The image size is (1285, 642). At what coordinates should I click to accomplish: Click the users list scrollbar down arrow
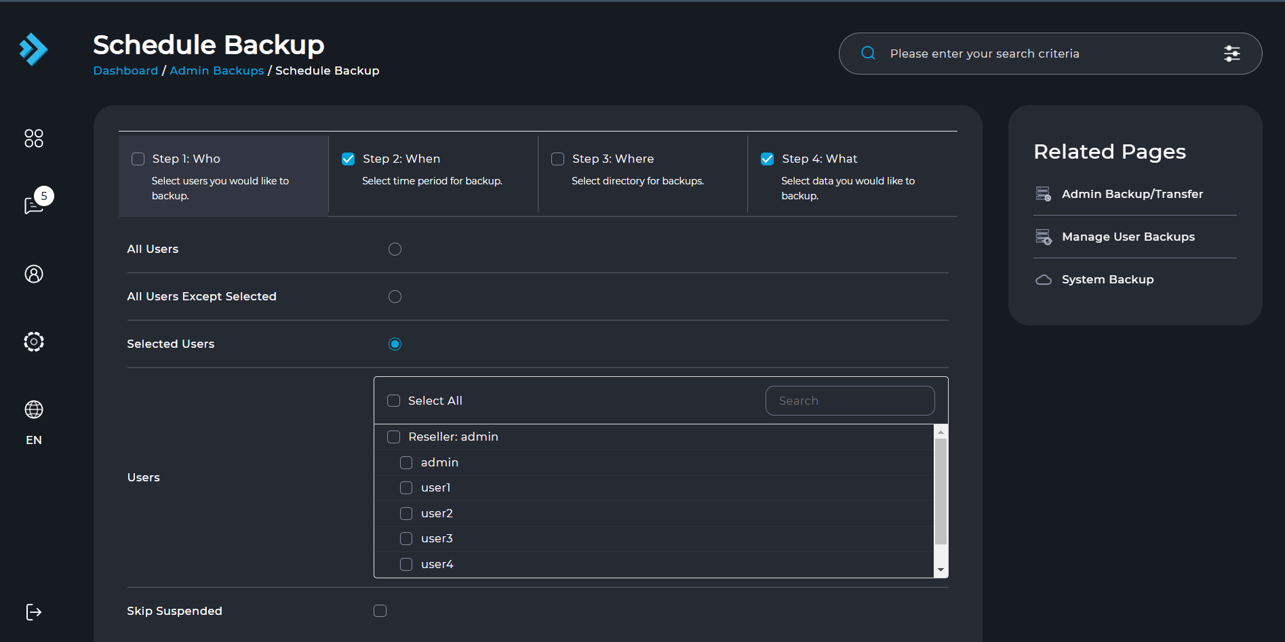(x=941, y=570)
